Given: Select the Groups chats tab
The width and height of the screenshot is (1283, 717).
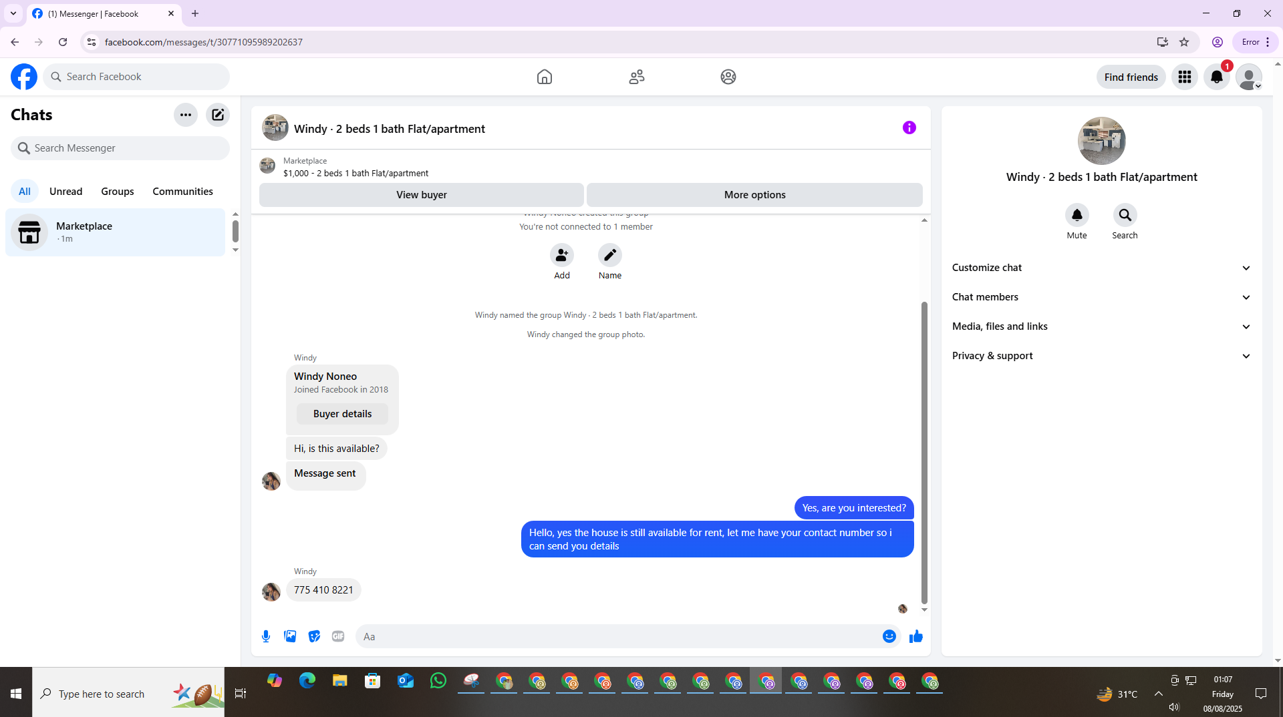Looking at the screenshot, I should pyautogui.click(x=118, y=192).
